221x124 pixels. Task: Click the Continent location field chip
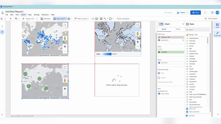pos(171,52)
